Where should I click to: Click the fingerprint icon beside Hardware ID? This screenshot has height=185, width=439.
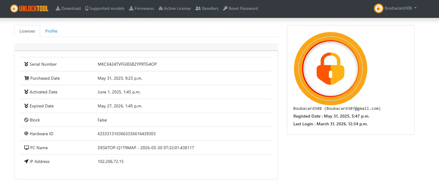(x=26, y=134)
